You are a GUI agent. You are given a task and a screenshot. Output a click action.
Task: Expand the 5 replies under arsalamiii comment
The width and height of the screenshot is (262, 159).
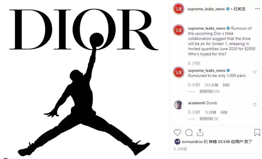pos(209,119)
